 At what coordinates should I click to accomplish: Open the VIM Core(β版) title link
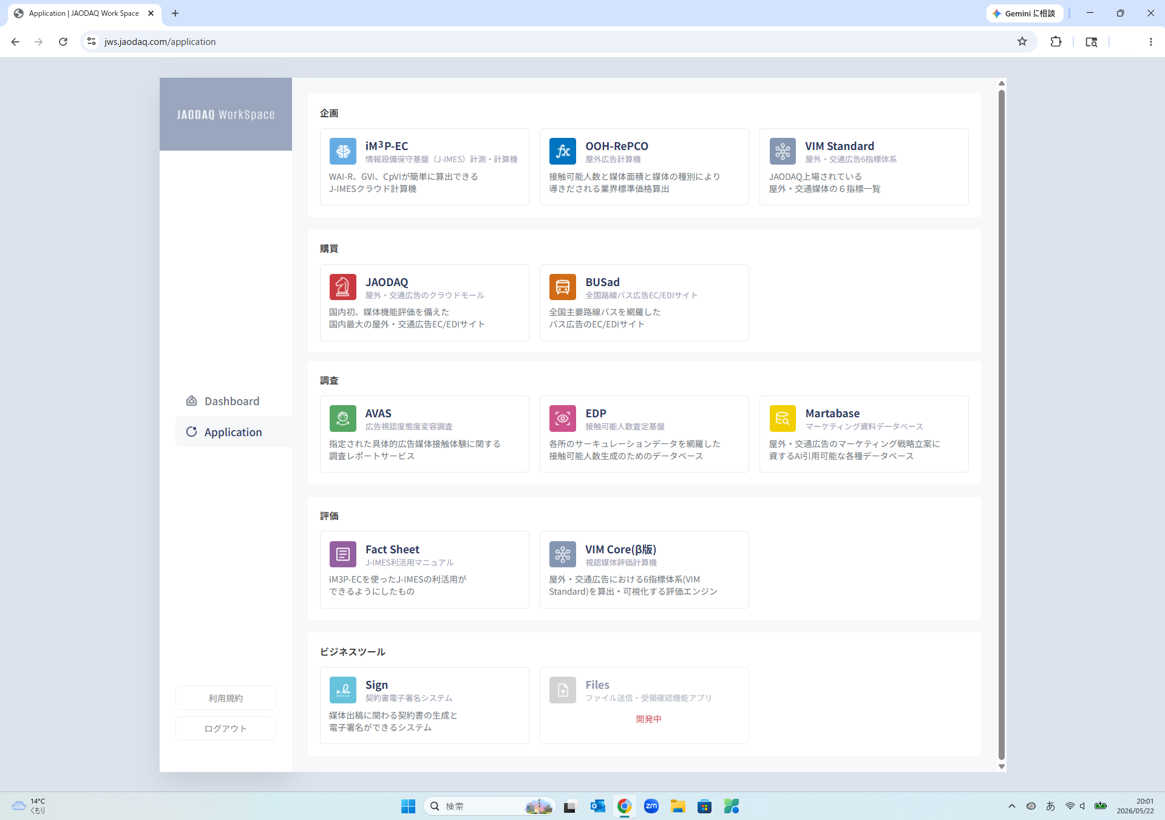(620, 549)
